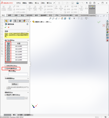Click the save-all icon in parts table header
This screenshot has height=118, width=109.
[x=8, y=43]
